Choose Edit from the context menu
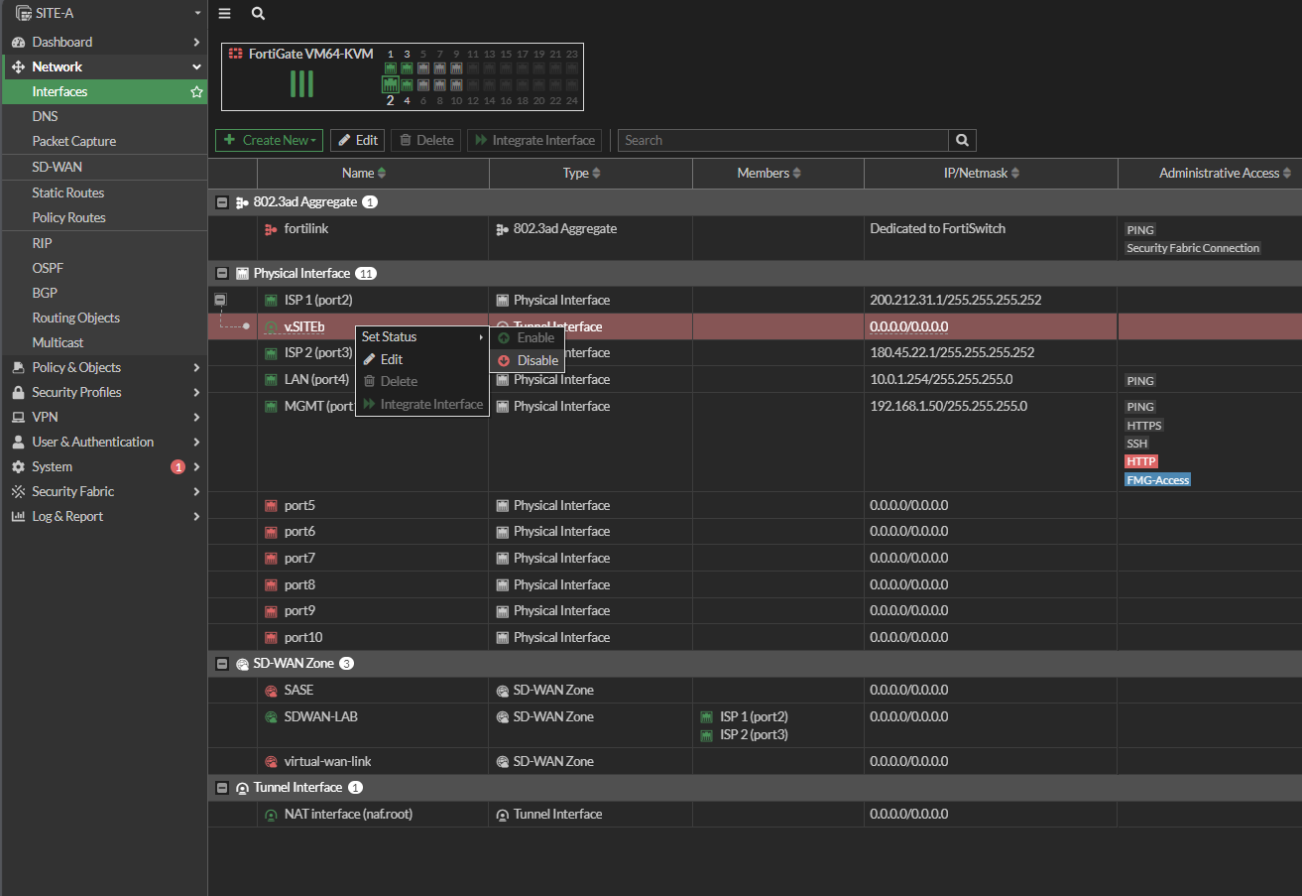The image size is (1302, 896). 391,359
